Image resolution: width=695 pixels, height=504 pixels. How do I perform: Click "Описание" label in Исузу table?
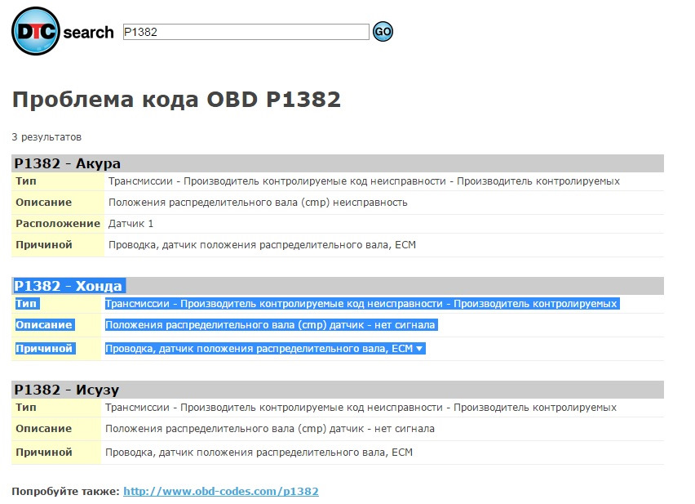(44, 429)
